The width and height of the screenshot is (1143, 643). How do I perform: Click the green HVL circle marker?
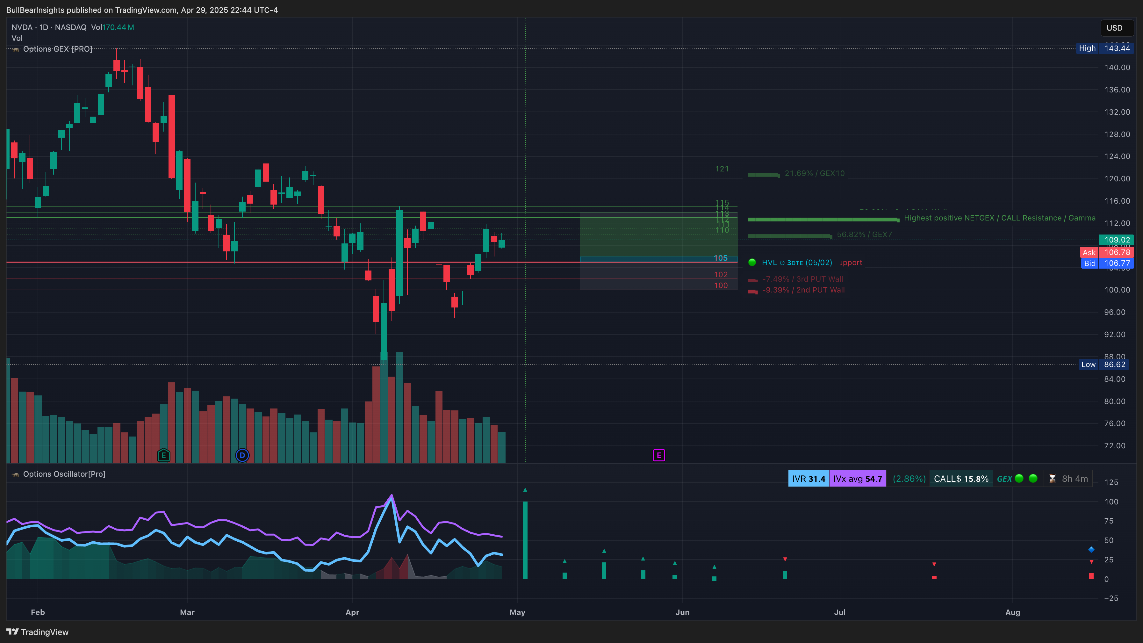pyautogui.click(x=752, y=262)
